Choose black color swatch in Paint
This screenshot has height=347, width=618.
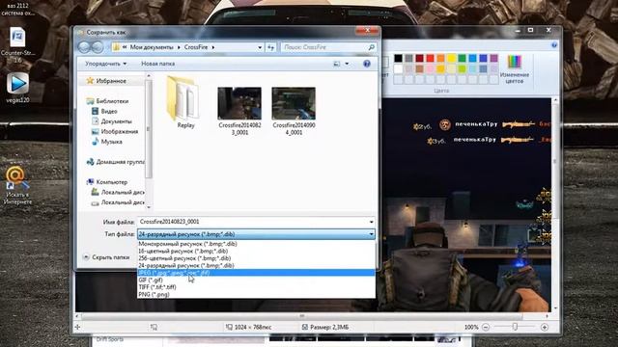398,58
